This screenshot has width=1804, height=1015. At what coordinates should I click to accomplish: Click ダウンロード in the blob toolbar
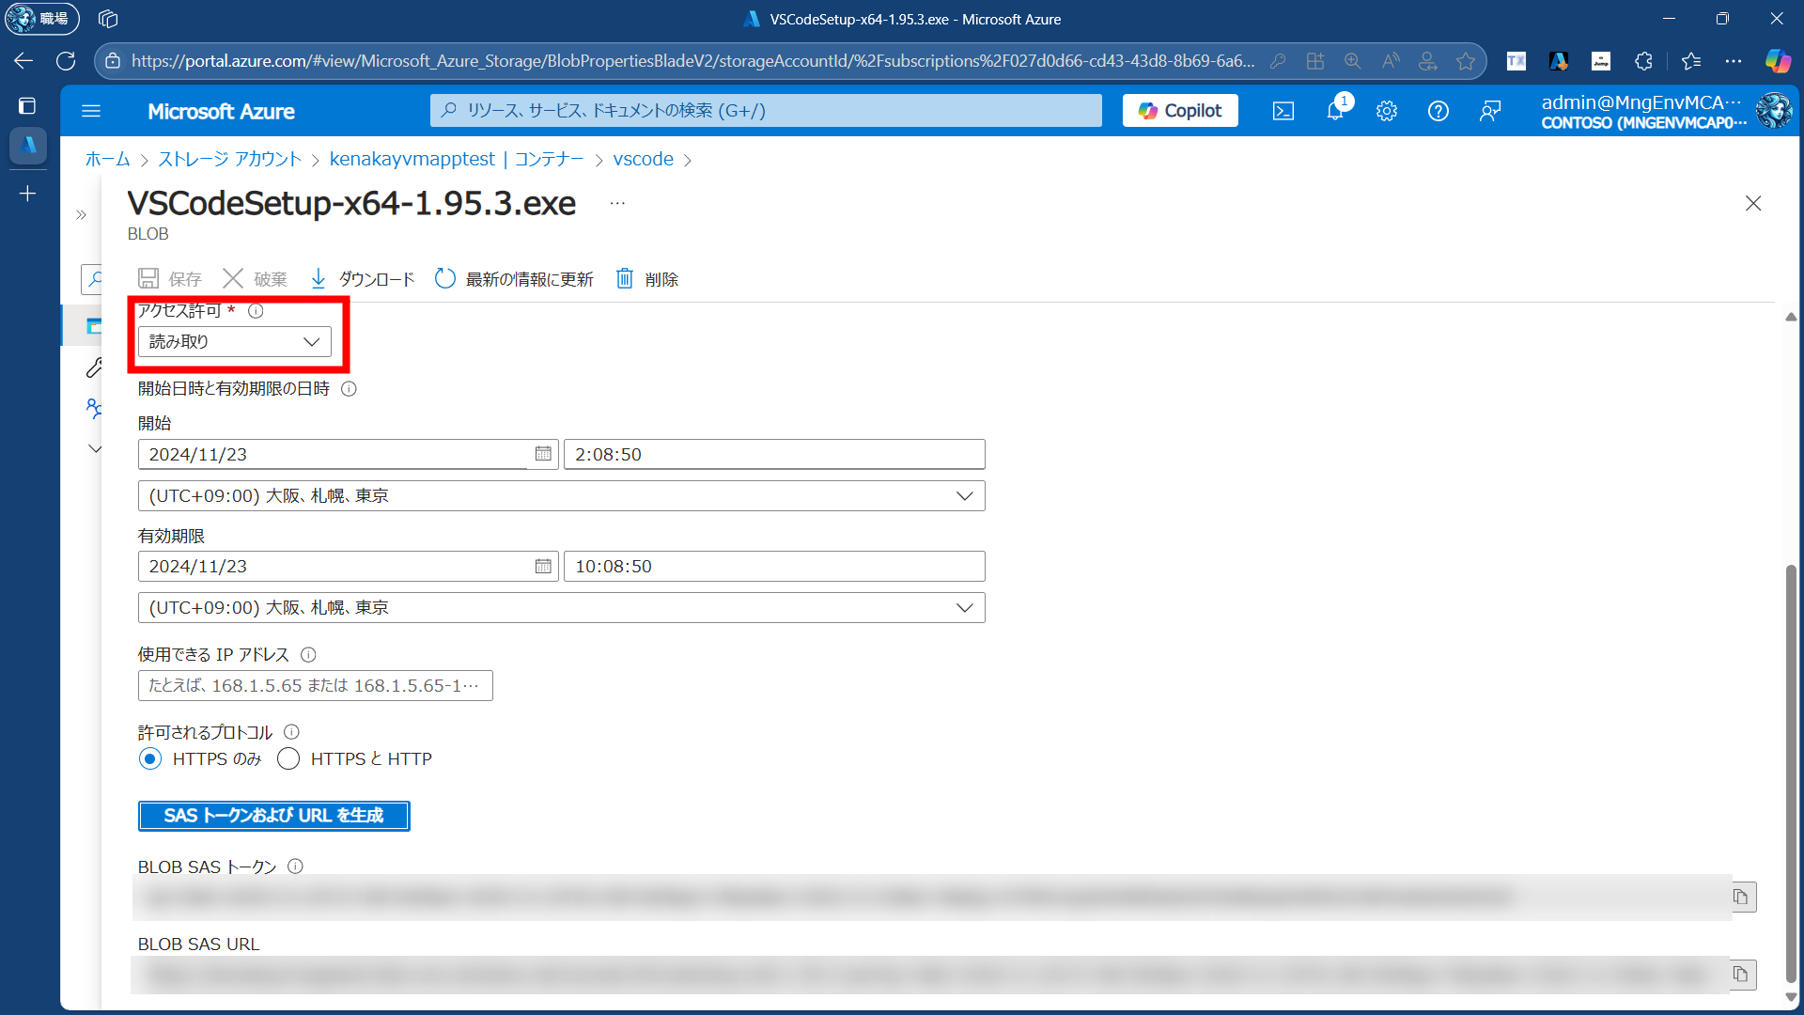[363, 279]
